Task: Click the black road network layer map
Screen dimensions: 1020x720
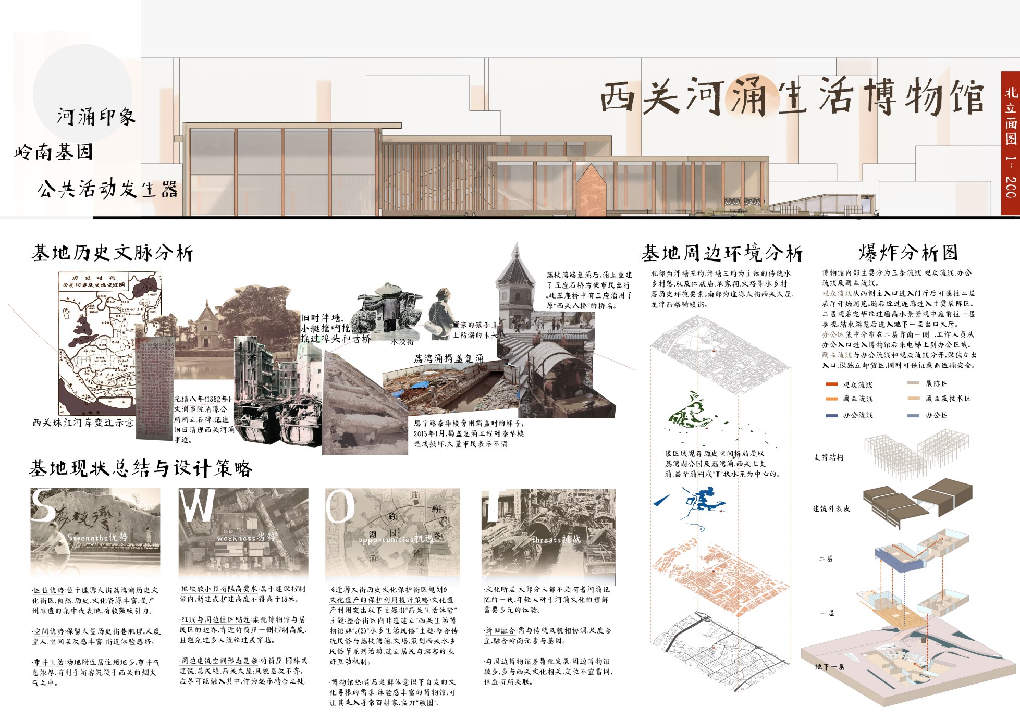Action: coord(720,651)
